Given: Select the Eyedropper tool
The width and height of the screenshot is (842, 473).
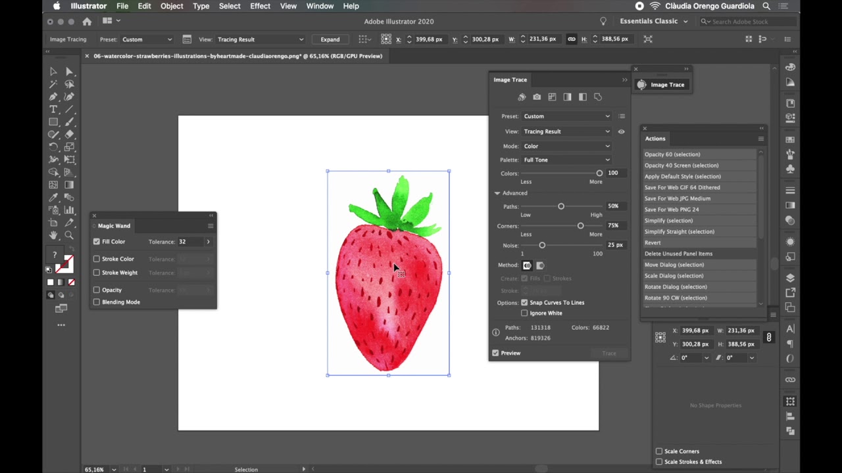Looking at the screenshot, I should (x=53, y=197).
